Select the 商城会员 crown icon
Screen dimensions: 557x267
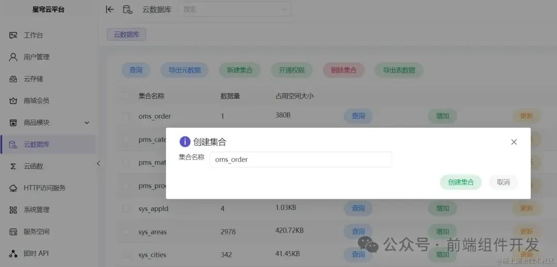coord(13,101)
